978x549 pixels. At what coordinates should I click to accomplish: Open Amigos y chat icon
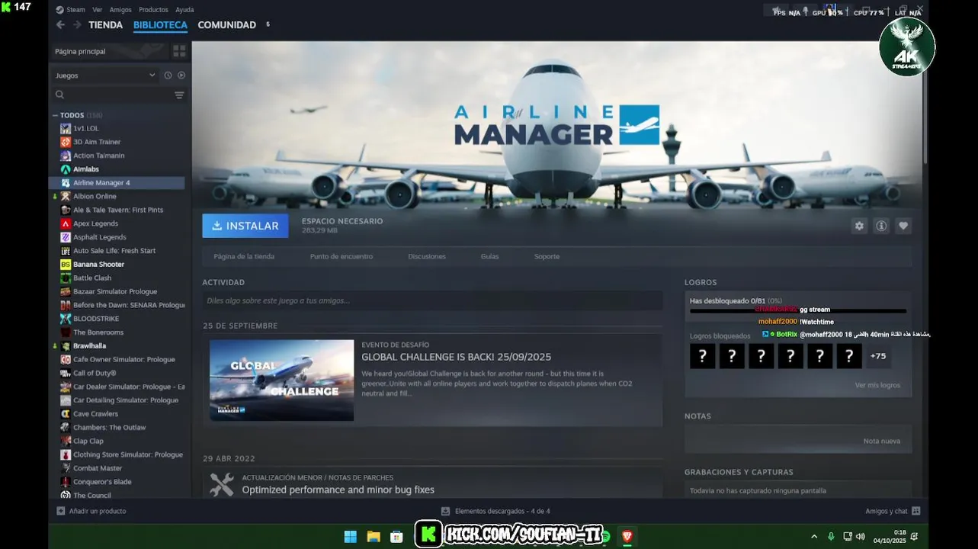916,511
